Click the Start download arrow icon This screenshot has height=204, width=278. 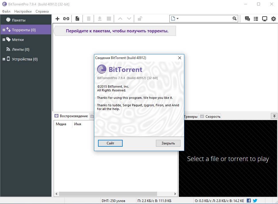click(x=100, y=19)
